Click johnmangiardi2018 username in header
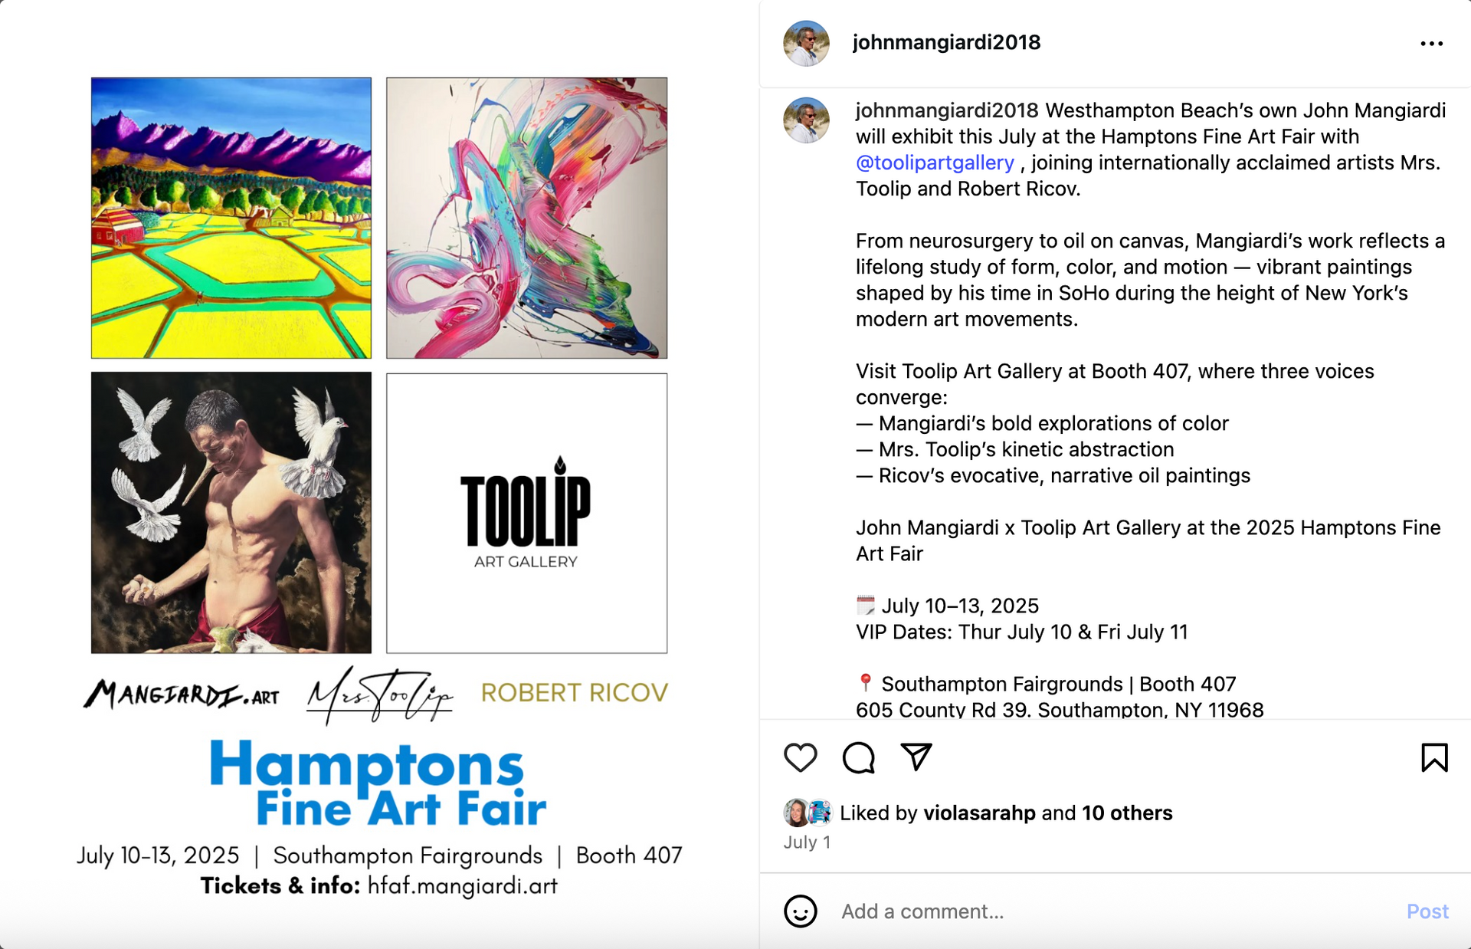This screenshot has height=949, width=1471. [946, 42]
